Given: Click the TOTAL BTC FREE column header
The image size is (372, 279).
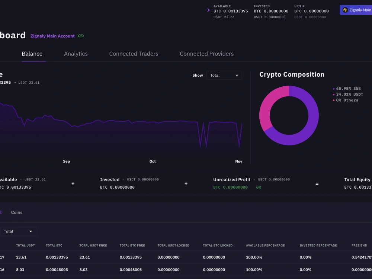Looking at the screenshot, I should point(132,245).
